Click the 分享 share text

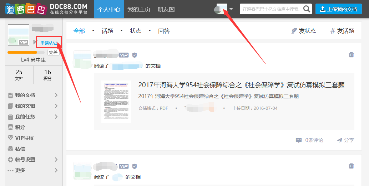pos(349,140)
